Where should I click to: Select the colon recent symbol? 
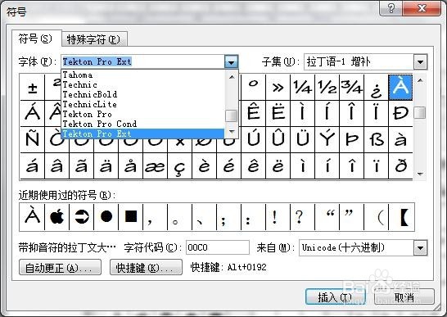(x=254, y=217)
